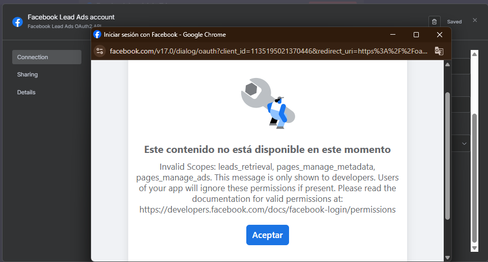488x262 pixels.
Task: Click the Invalid Scopes error message text
Action: tap(267, 188)
